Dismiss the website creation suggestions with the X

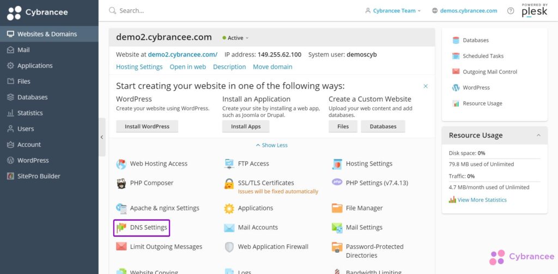426,86
